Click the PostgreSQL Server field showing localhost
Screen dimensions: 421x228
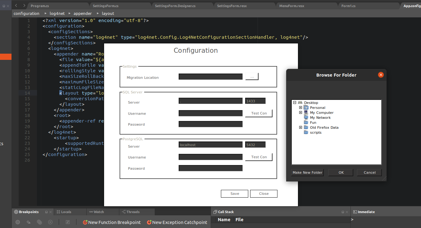[x=211, y=145]
